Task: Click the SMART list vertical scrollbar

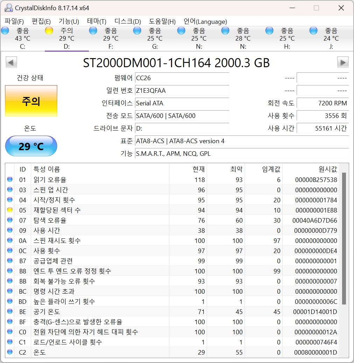Action: pyautogui.click(x=344, y=238)
